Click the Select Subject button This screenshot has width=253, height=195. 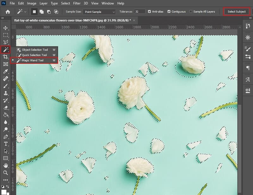(x=236, y=11)
